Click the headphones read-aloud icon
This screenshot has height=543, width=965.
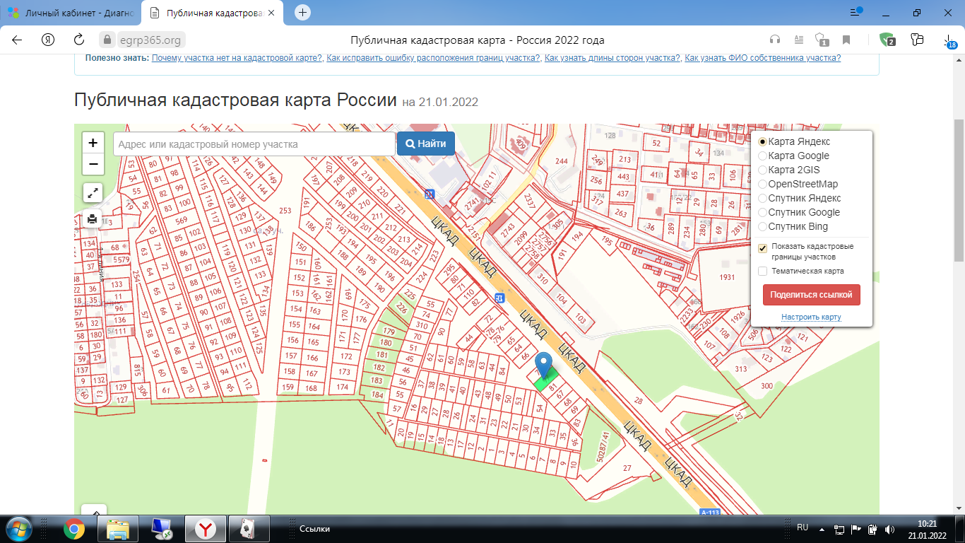[775, 40]
